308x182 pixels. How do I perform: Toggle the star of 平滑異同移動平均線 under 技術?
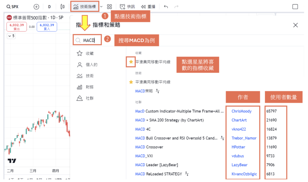click(131, 82)
